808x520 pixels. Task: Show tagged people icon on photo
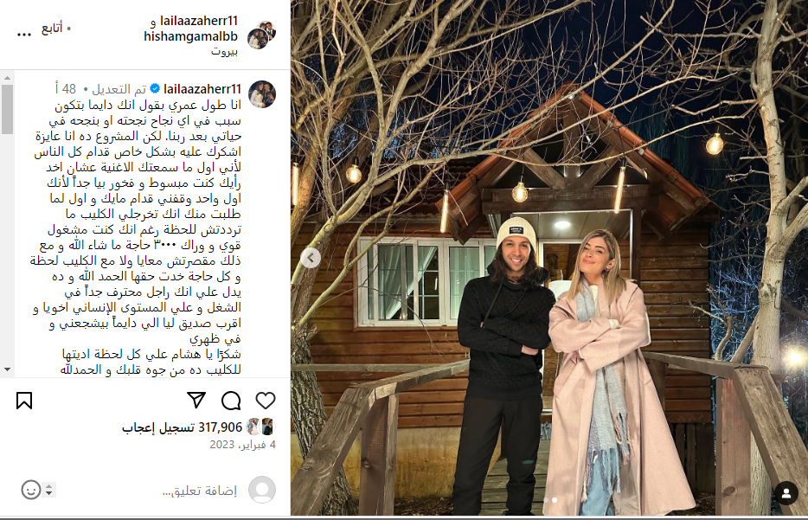(786, 494)
